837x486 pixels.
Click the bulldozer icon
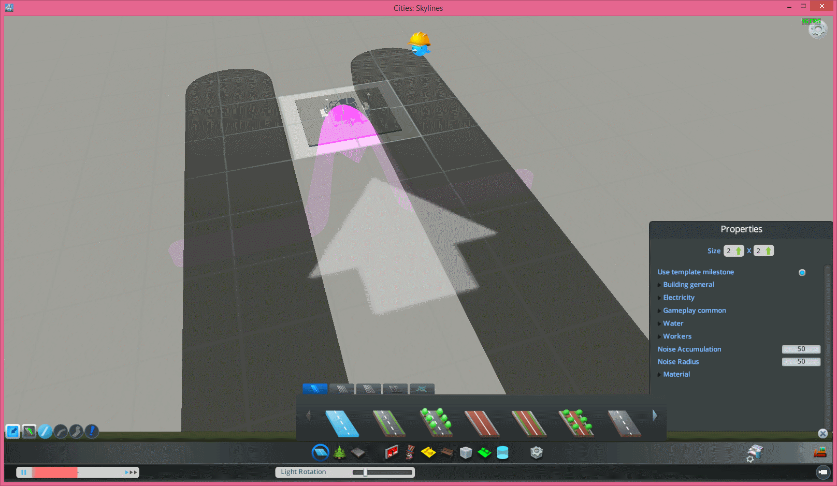coord(819,453)
